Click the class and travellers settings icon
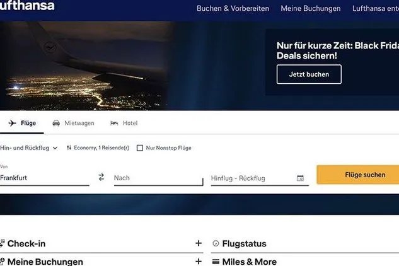Viewport: 399px width, 266px height. coord(69,147)
